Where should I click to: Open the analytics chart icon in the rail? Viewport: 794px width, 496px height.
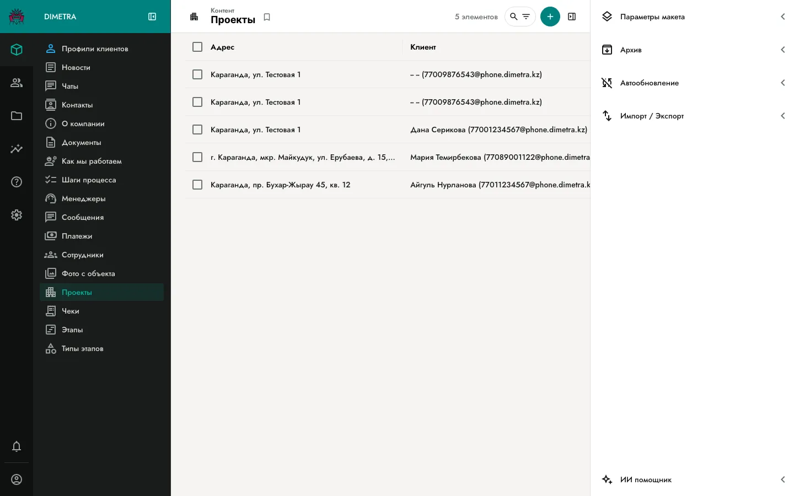17,149
